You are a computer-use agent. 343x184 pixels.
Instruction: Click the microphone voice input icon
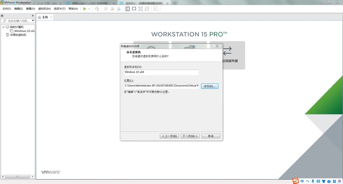(x=313, y=181)
